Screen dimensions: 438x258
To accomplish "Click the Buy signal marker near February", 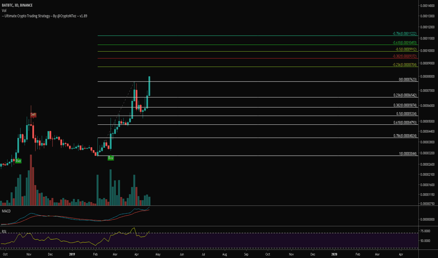I will coord(110,158).
